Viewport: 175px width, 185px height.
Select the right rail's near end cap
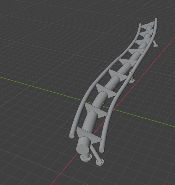(x=102, y=150)
